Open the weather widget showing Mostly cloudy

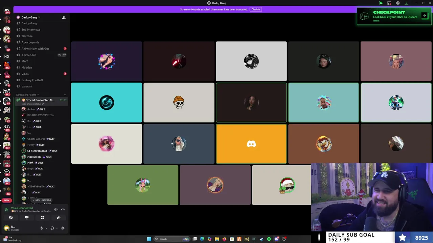[13, 239]
